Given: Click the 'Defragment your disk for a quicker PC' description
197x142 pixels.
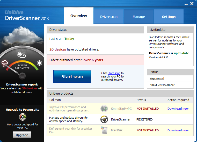Looking at the screenshot, I should pos(71,130).
